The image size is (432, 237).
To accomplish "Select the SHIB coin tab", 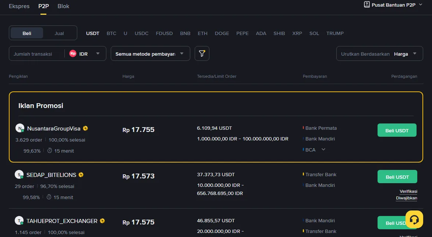I will click(x=279, y=33).
